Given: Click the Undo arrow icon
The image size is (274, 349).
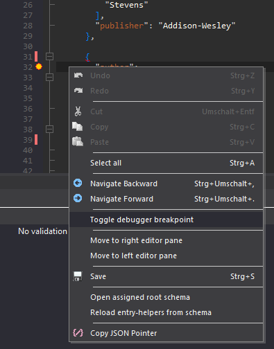Looking at the screenshot, I should point(78,75).
